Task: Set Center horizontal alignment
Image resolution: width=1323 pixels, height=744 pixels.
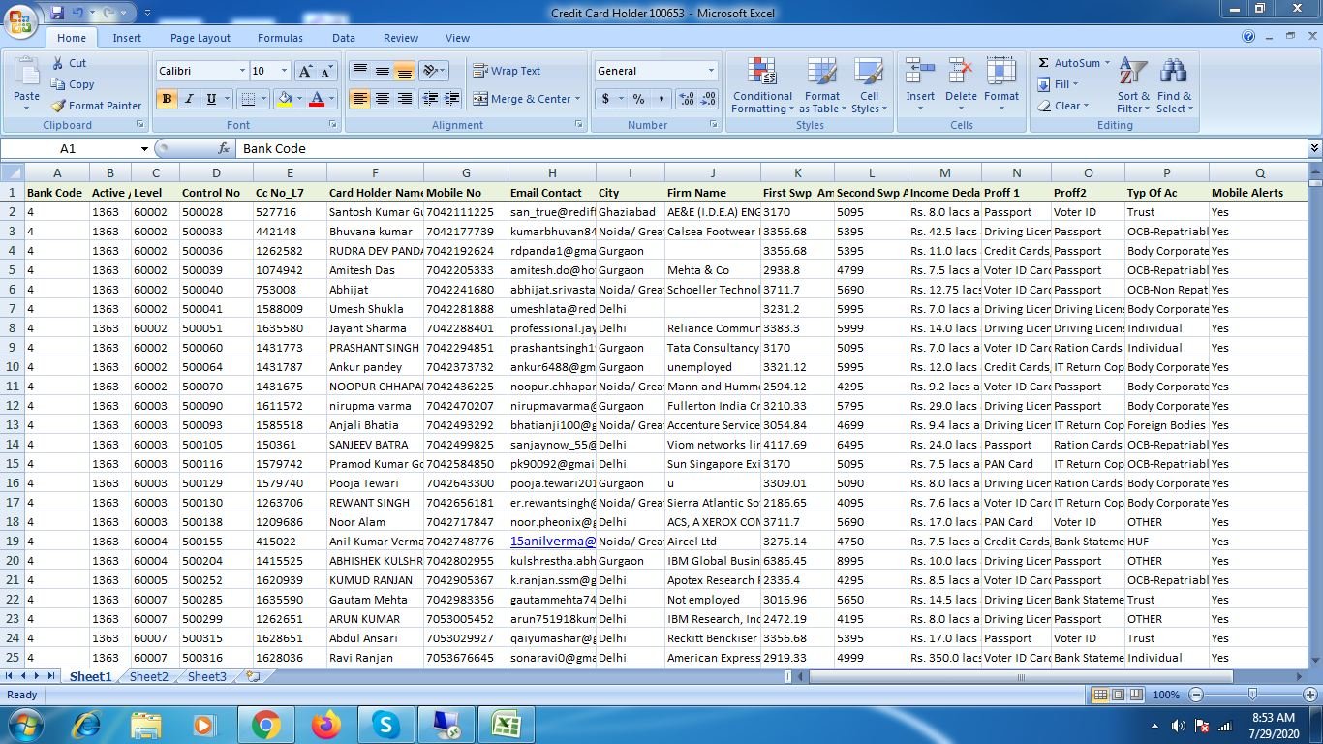Action: (x=383, y=99)
